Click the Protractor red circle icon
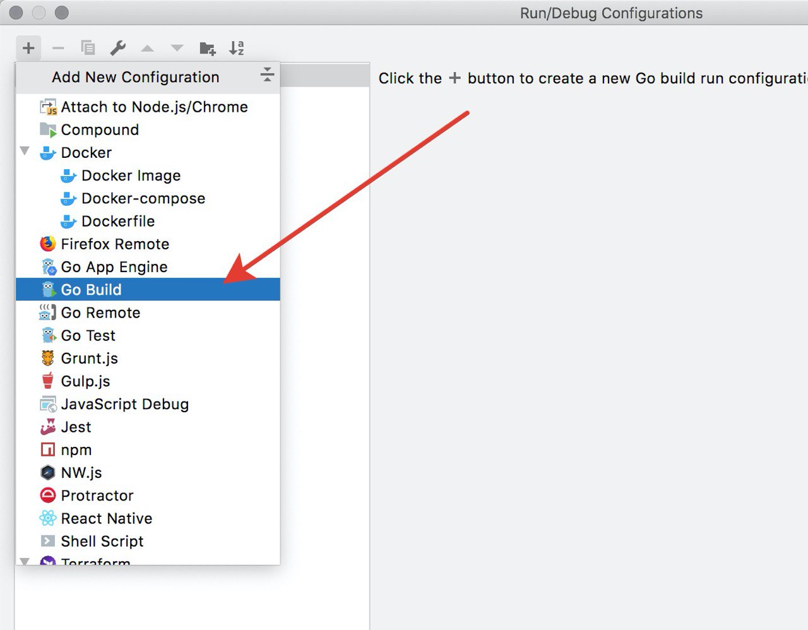Viewport: 808px width, 630px height. [x=48, y=495]
